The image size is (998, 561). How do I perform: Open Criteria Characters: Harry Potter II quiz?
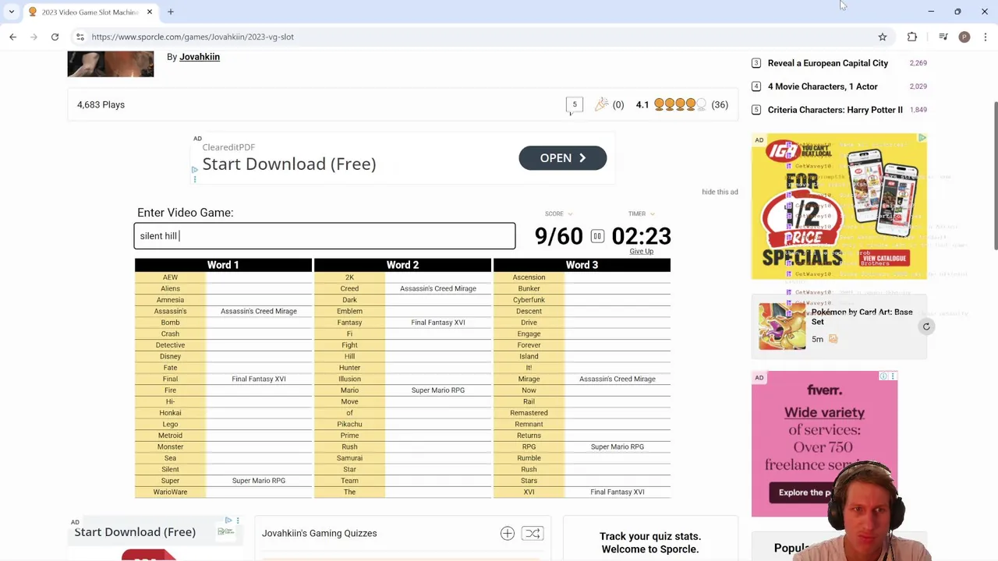(x=835, y=110)
